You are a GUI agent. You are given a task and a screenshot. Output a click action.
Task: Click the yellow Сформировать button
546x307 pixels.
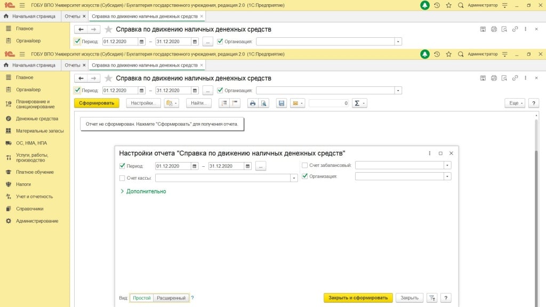pyautogui.click(x=97, y=103)
